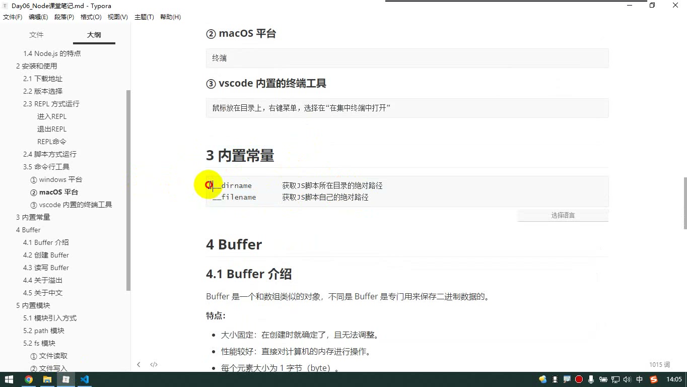Screen dimensions: 687x387
Task: Open the battery power tray icon
Action: click(603, 379)
